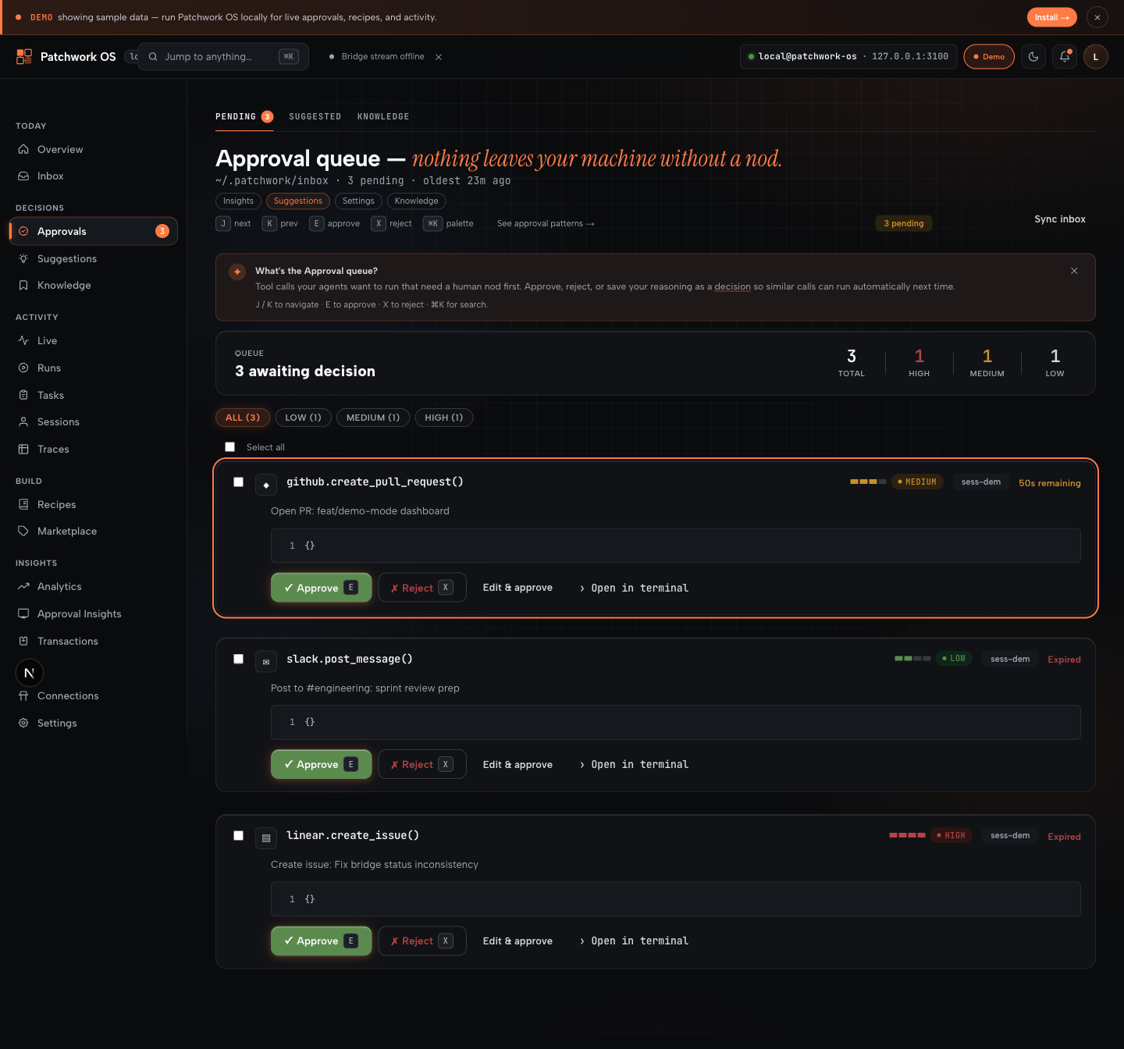Open Tasks page

click(x=94, y=395)
